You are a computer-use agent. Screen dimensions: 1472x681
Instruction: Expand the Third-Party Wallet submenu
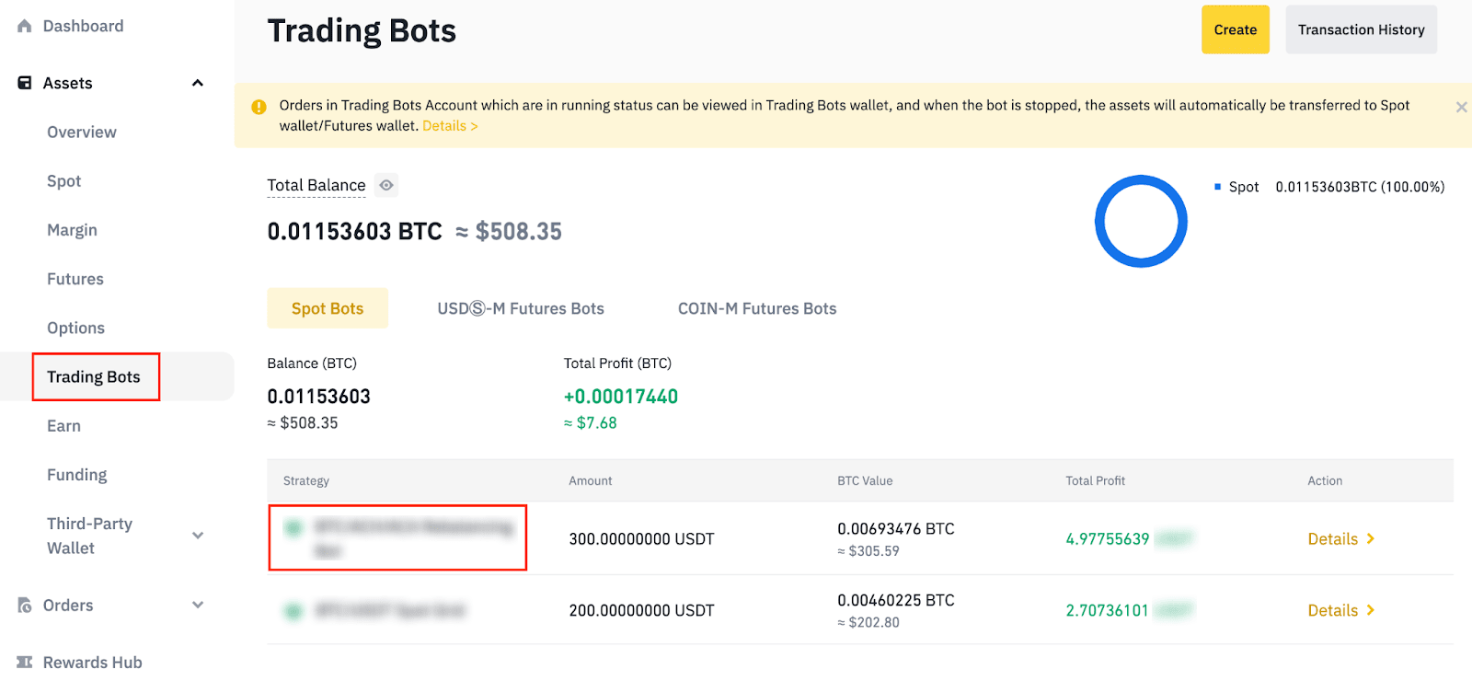coord(197,536)
